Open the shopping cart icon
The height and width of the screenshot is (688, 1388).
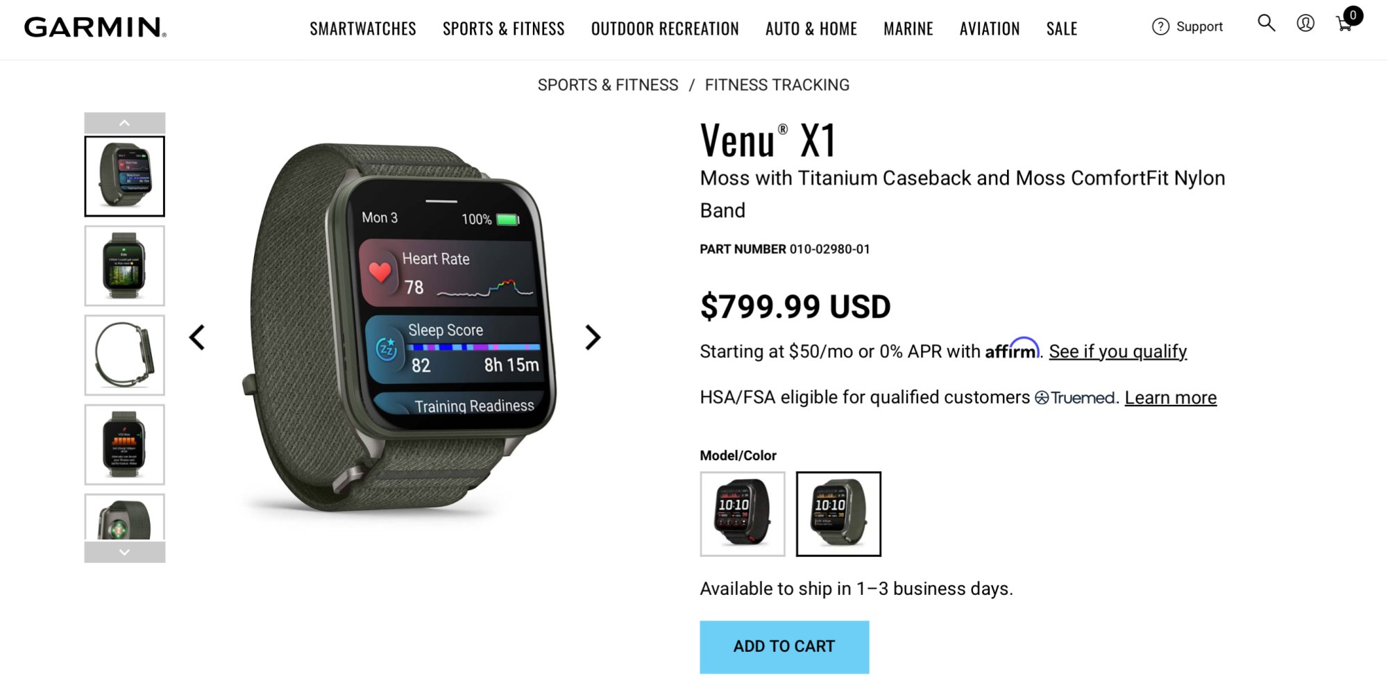coord(1345,25)
